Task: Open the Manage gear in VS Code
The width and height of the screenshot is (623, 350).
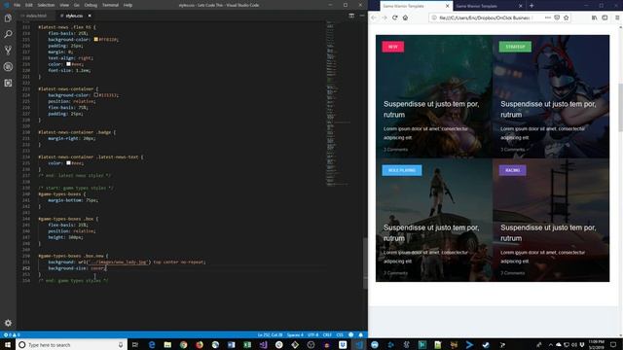Action: pyautogui.click(x=8, y=323)
